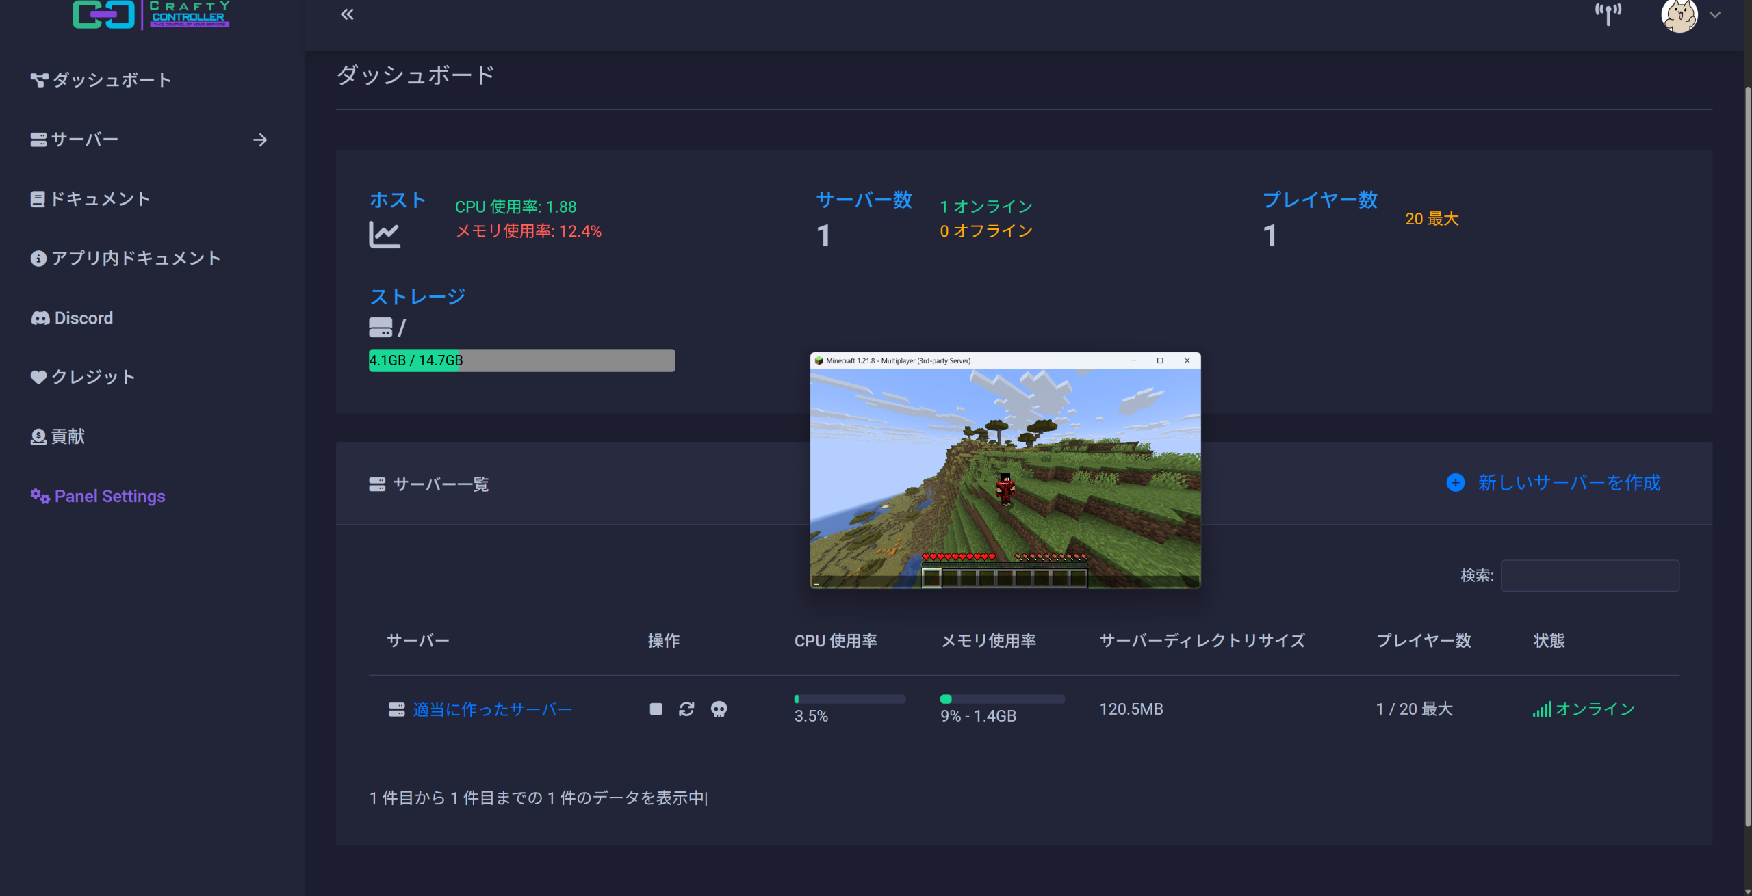Open 適当に作ったサーバー server link

coord(492,709)
